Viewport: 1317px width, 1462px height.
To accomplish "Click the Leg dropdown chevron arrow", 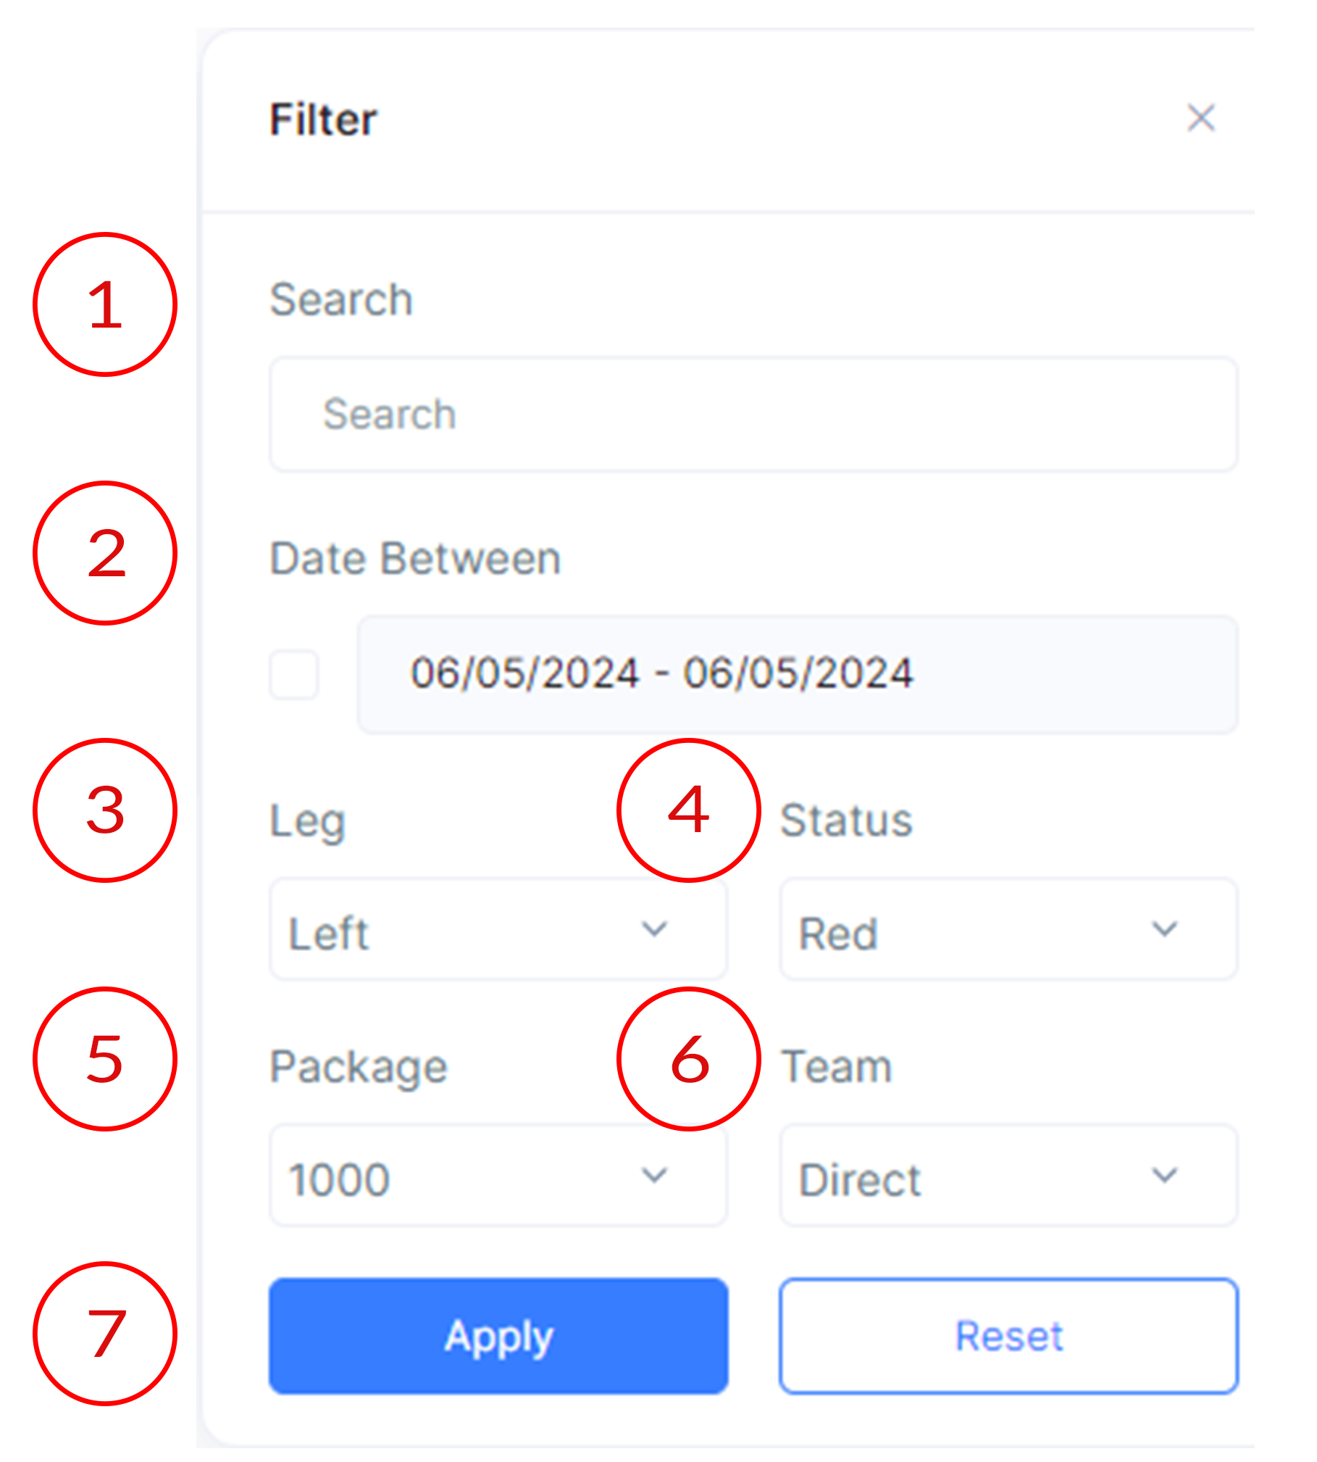I will [654, 929].
